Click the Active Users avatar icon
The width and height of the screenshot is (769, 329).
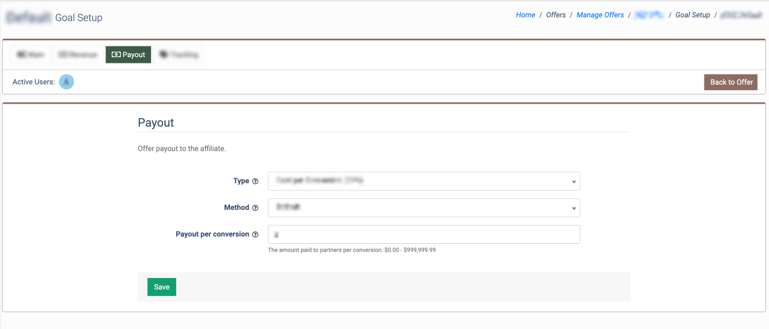(67, 82)
